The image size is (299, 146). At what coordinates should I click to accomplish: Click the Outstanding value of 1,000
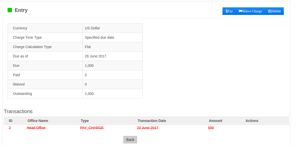tap(89, 93)
